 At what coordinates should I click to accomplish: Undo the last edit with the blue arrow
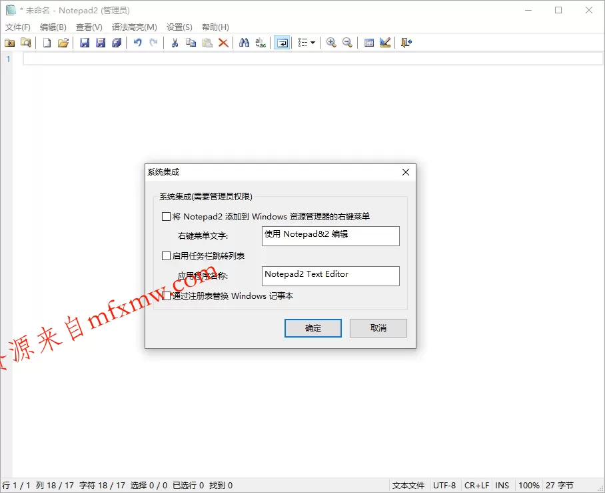coord(137,43)
